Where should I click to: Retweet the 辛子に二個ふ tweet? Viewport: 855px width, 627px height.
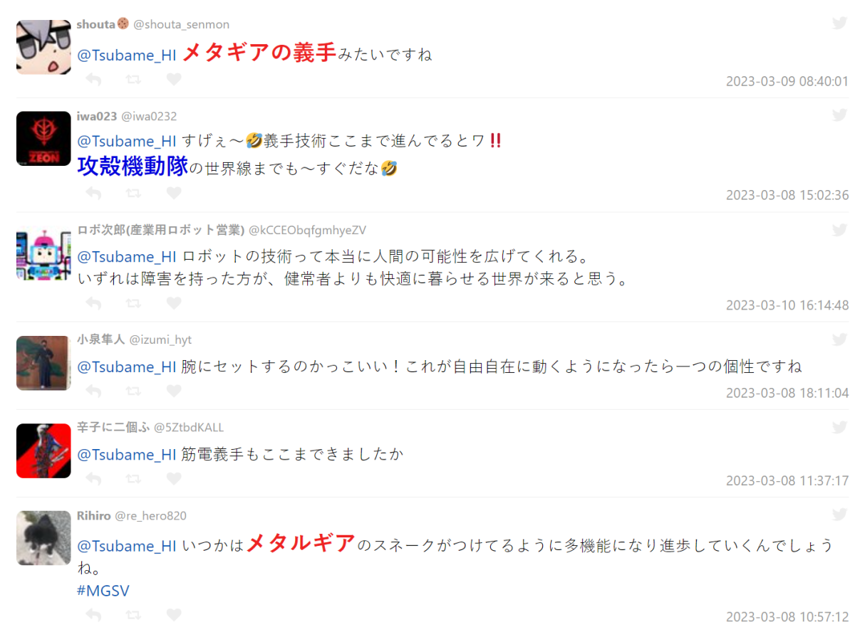tap(133, 478)
